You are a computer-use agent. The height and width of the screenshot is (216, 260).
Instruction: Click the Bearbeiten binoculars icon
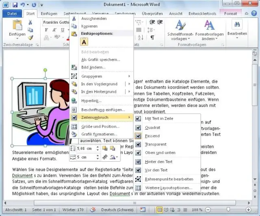point(237,24)
